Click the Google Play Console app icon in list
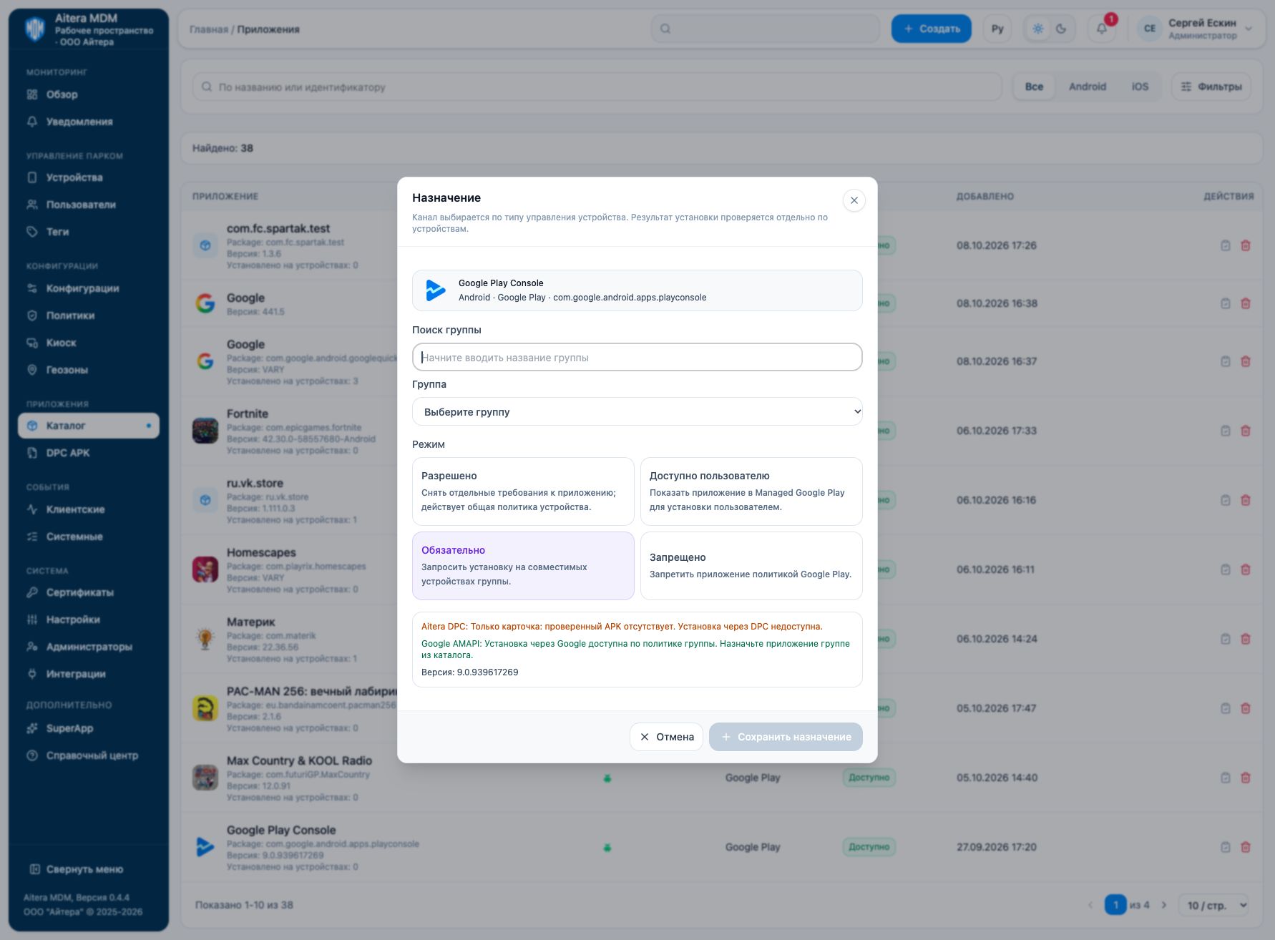The image size is (1275, 940). tap(205, 847)
